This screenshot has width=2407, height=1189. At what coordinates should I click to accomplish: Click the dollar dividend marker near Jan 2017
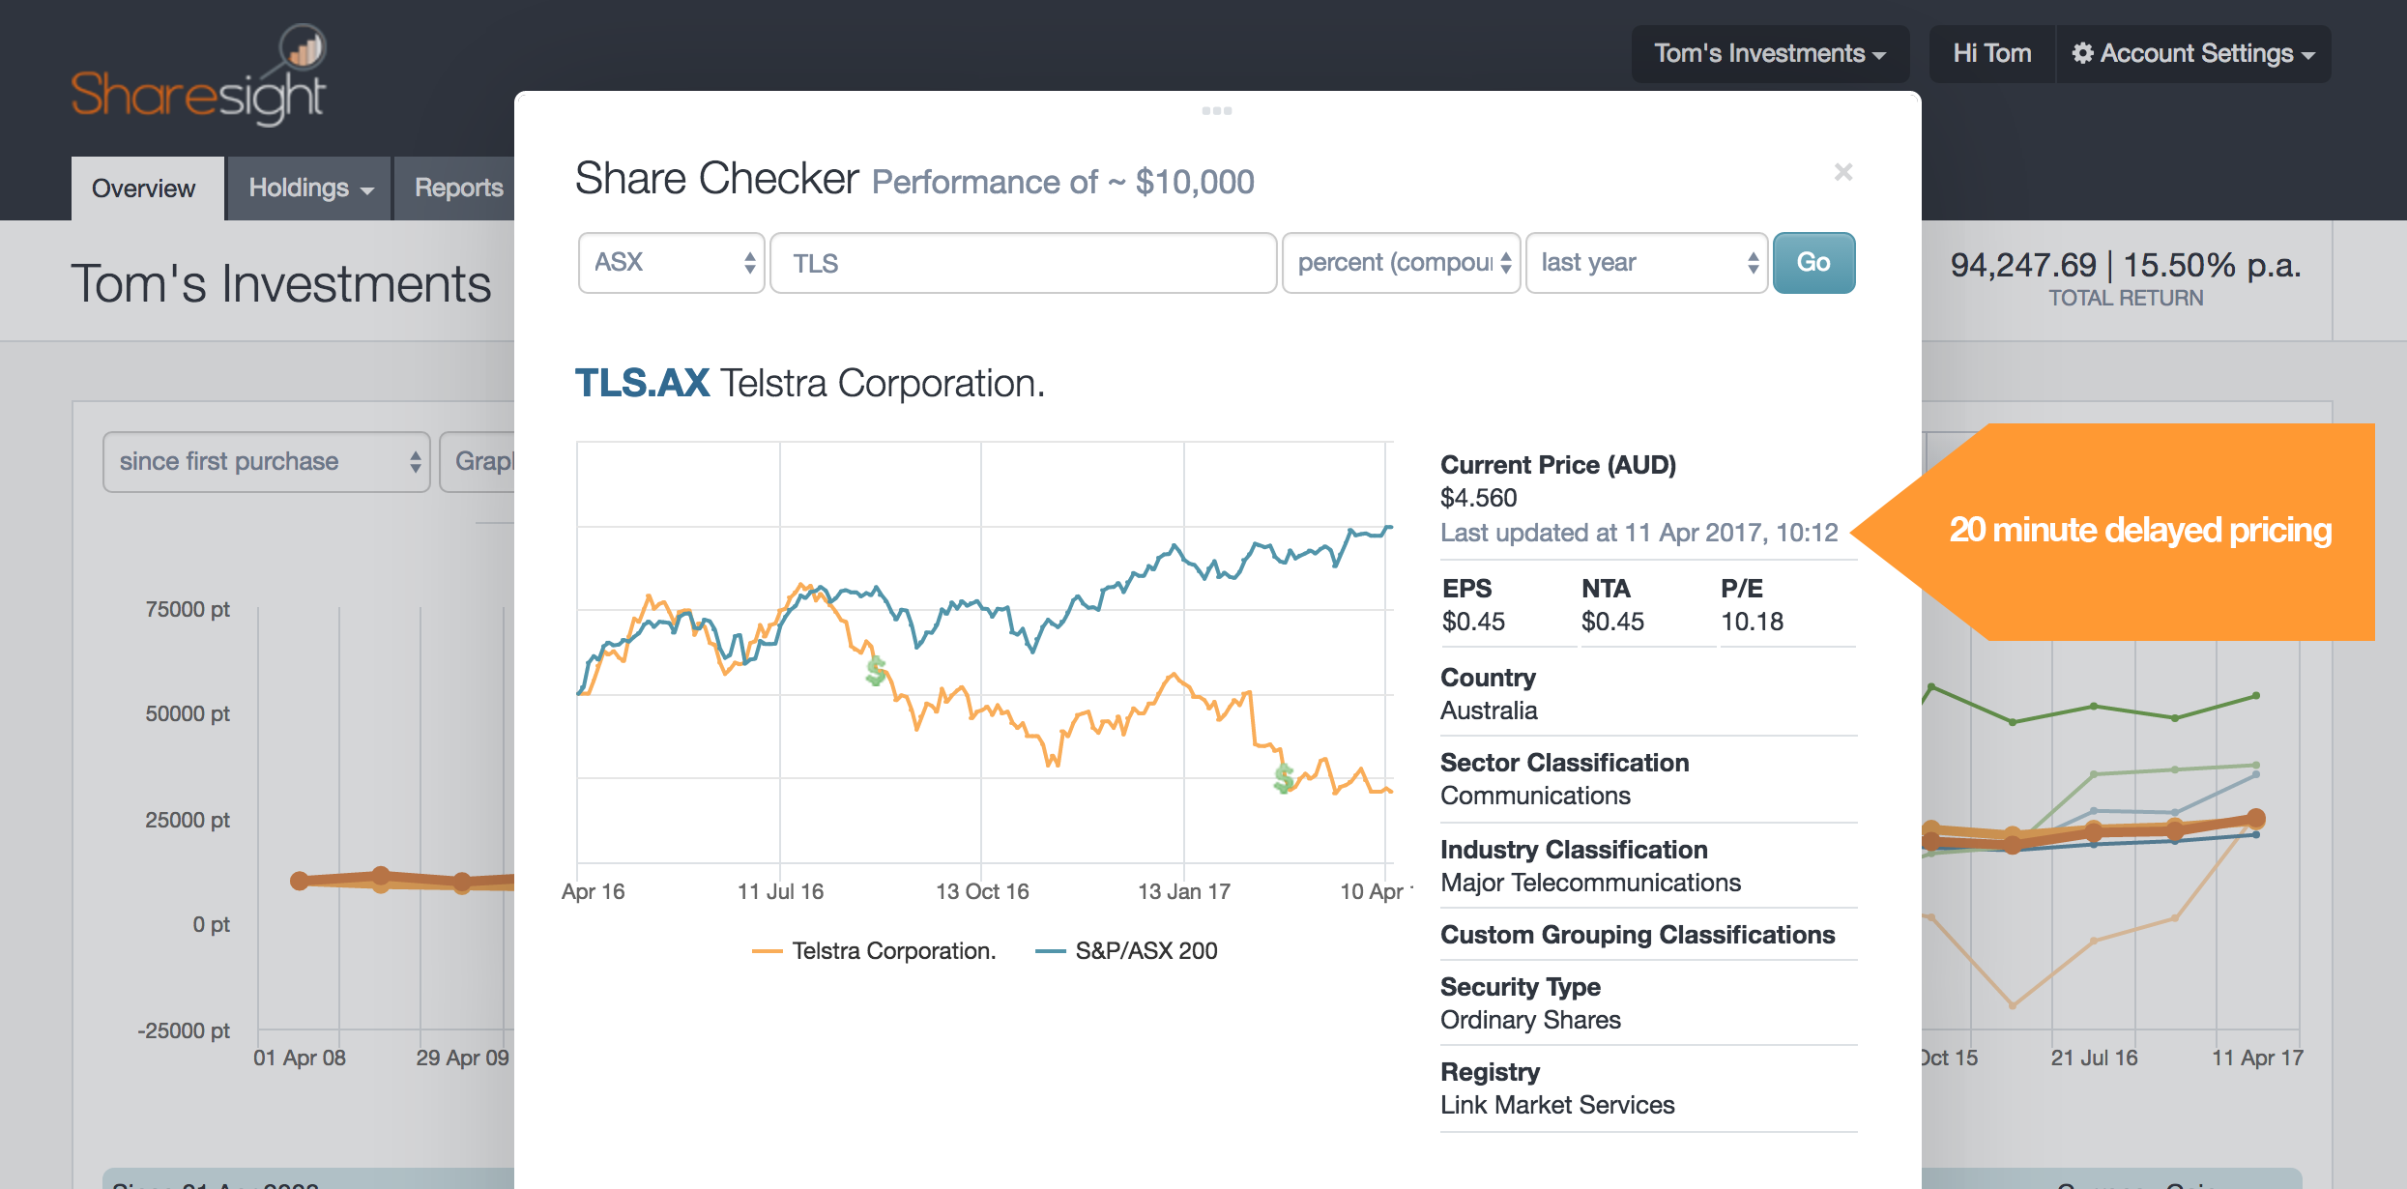click(x=1283, y=779)
